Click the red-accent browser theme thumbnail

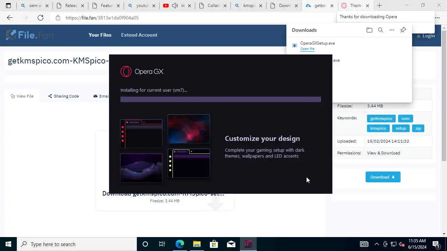click(x=141, y=134)
